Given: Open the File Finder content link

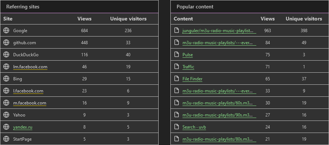Looking at the screenshot, I should click(x=192, y=79).
